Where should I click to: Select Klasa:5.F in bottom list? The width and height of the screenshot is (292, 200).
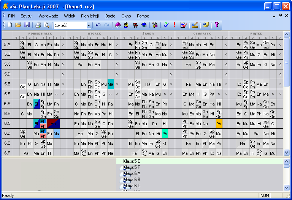[200, 167]
